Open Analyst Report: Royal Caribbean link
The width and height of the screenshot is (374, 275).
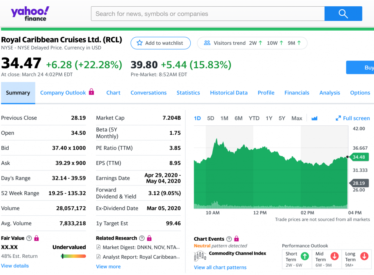(x=141, y=257)
